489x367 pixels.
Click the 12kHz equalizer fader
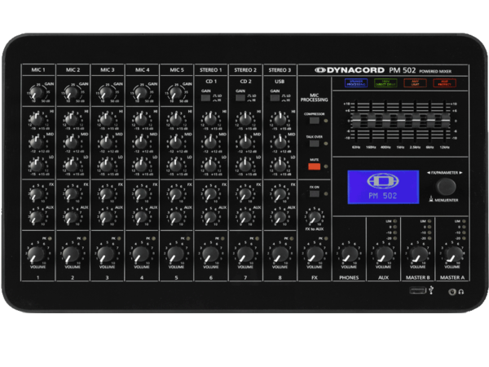coord(445,121)
